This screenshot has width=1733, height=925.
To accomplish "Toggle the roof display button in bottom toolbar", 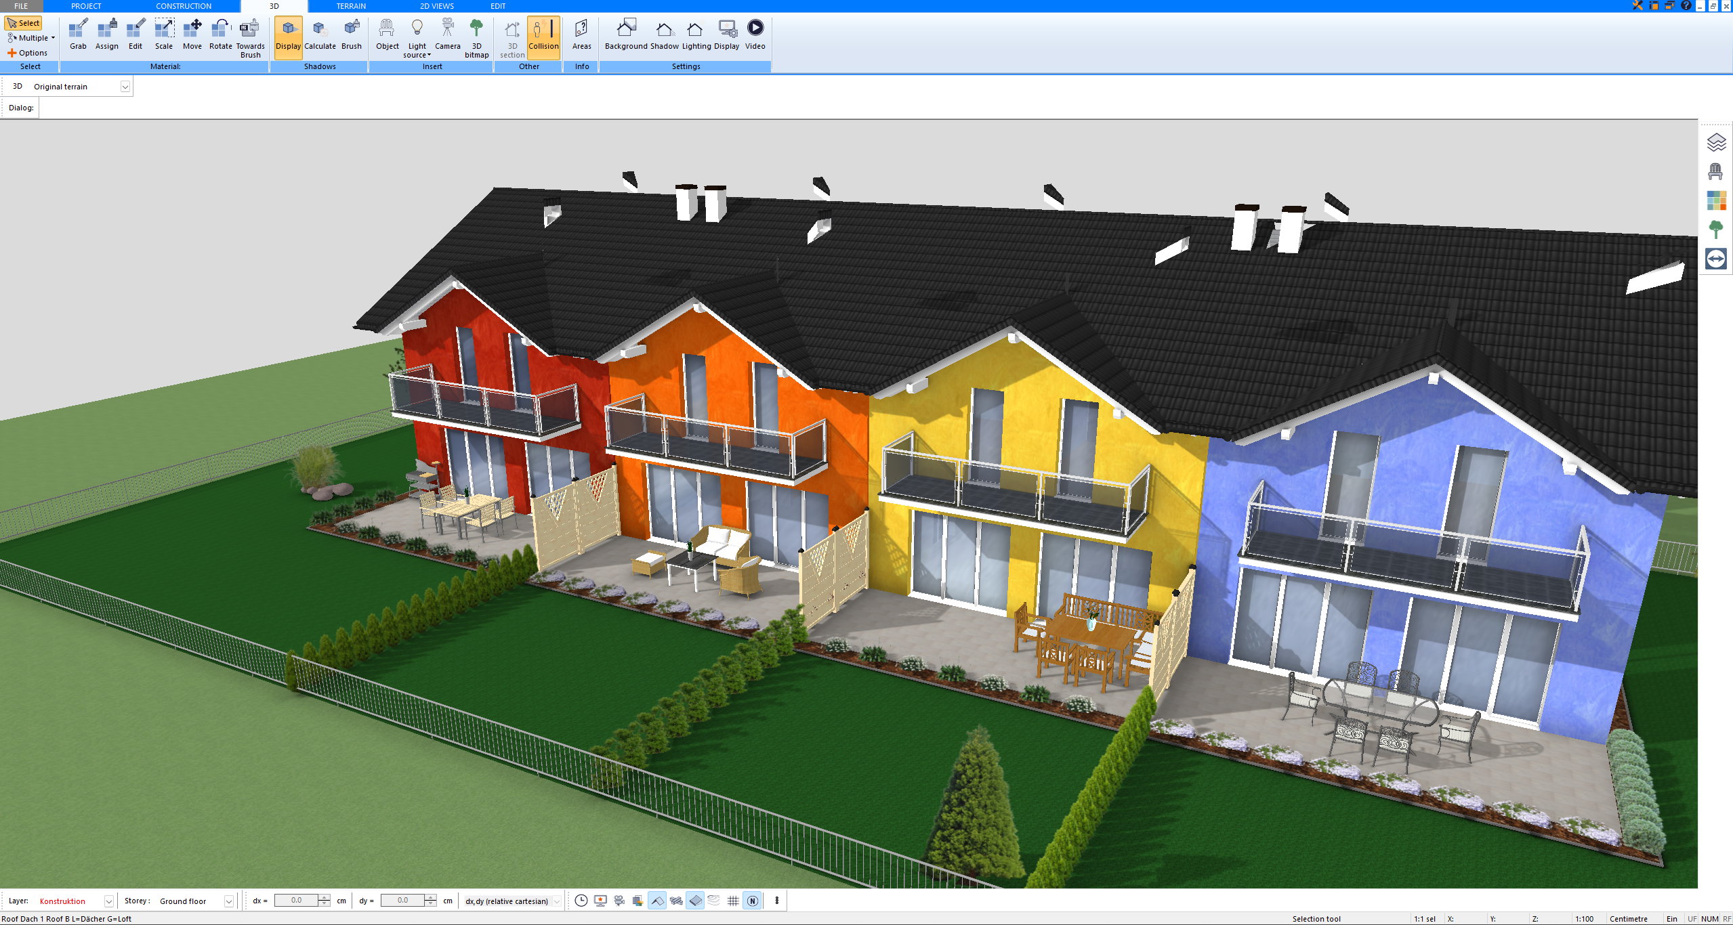I will 657,901.
